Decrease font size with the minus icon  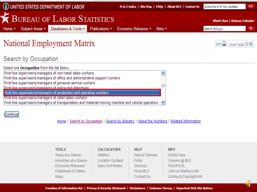247,44
